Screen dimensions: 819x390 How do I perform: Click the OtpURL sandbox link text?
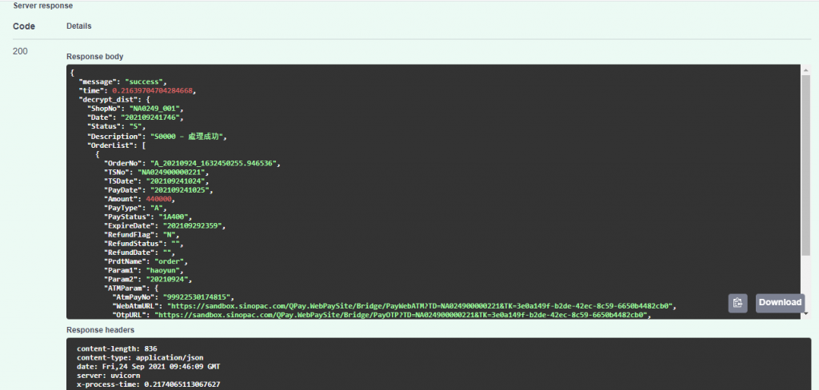click(x=402, y=315)
